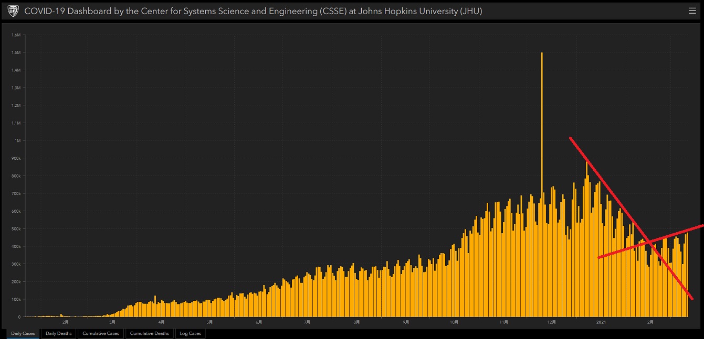Image resolution: width=704 pixels, height=339 pixels.
Task: Click the 1.6M label atop the y-axis
Action: (x=16, y=35)
